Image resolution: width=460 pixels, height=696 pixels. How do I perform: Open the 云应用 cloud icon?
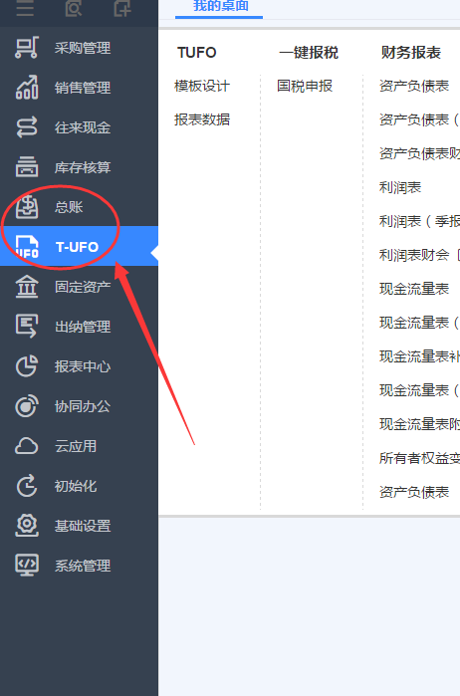point(27,446)
